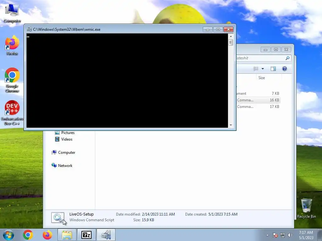Open the Action Center flag in the tray
The image size is (322, 241).
click(275, 235)
